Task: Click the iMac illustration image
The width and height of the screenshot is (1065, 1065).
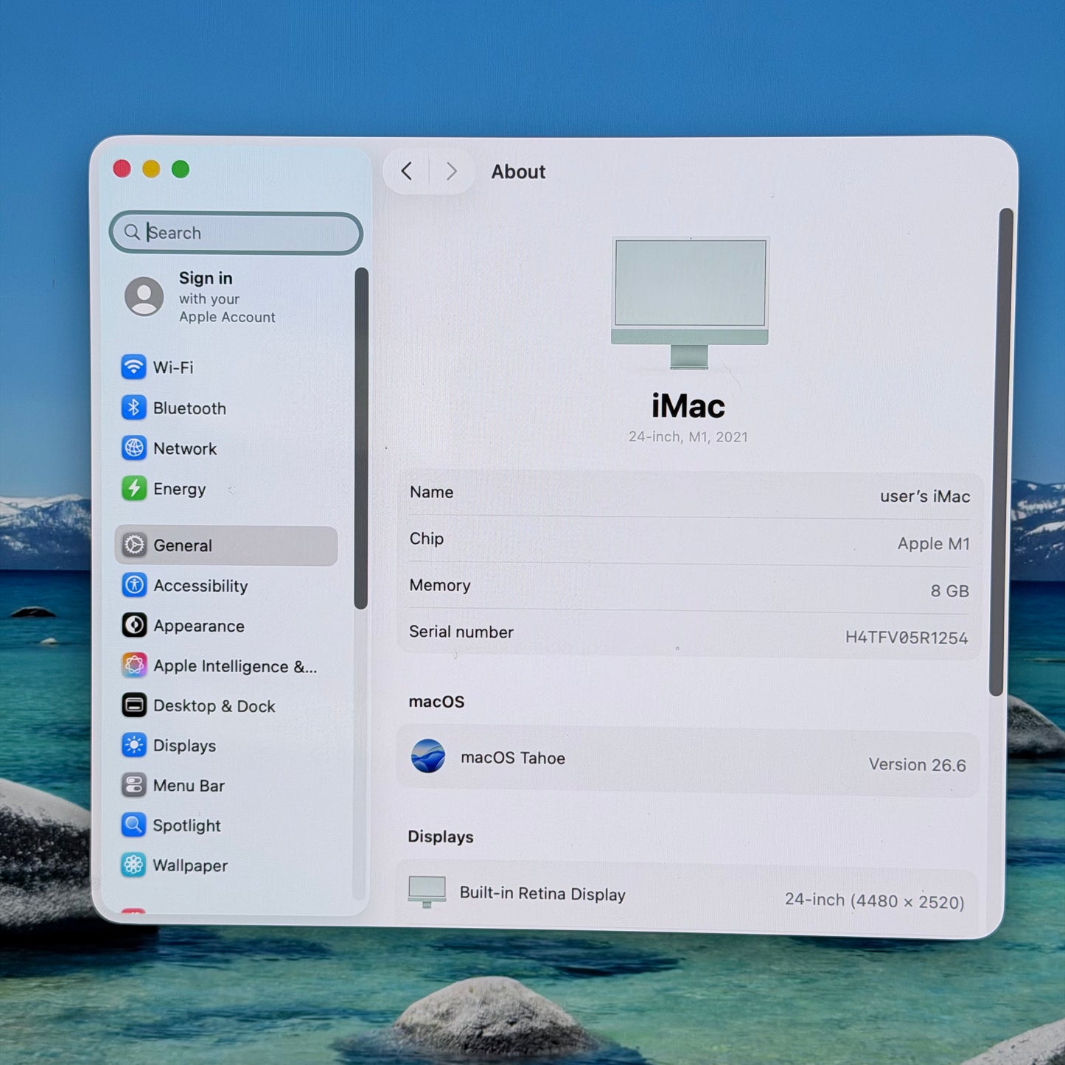Action: tap(690, 303)
